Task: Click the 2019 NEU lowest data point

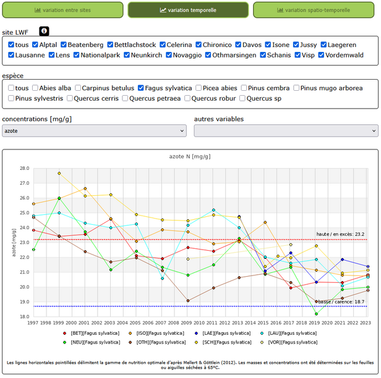Action: pyautogui.click(x=316, y=314)
